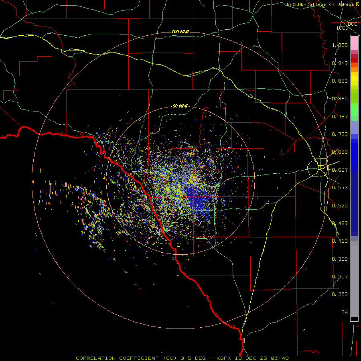Click the 0.5 DEG elevation text
The height and width of the screenshot is (361, 361).
193,358
